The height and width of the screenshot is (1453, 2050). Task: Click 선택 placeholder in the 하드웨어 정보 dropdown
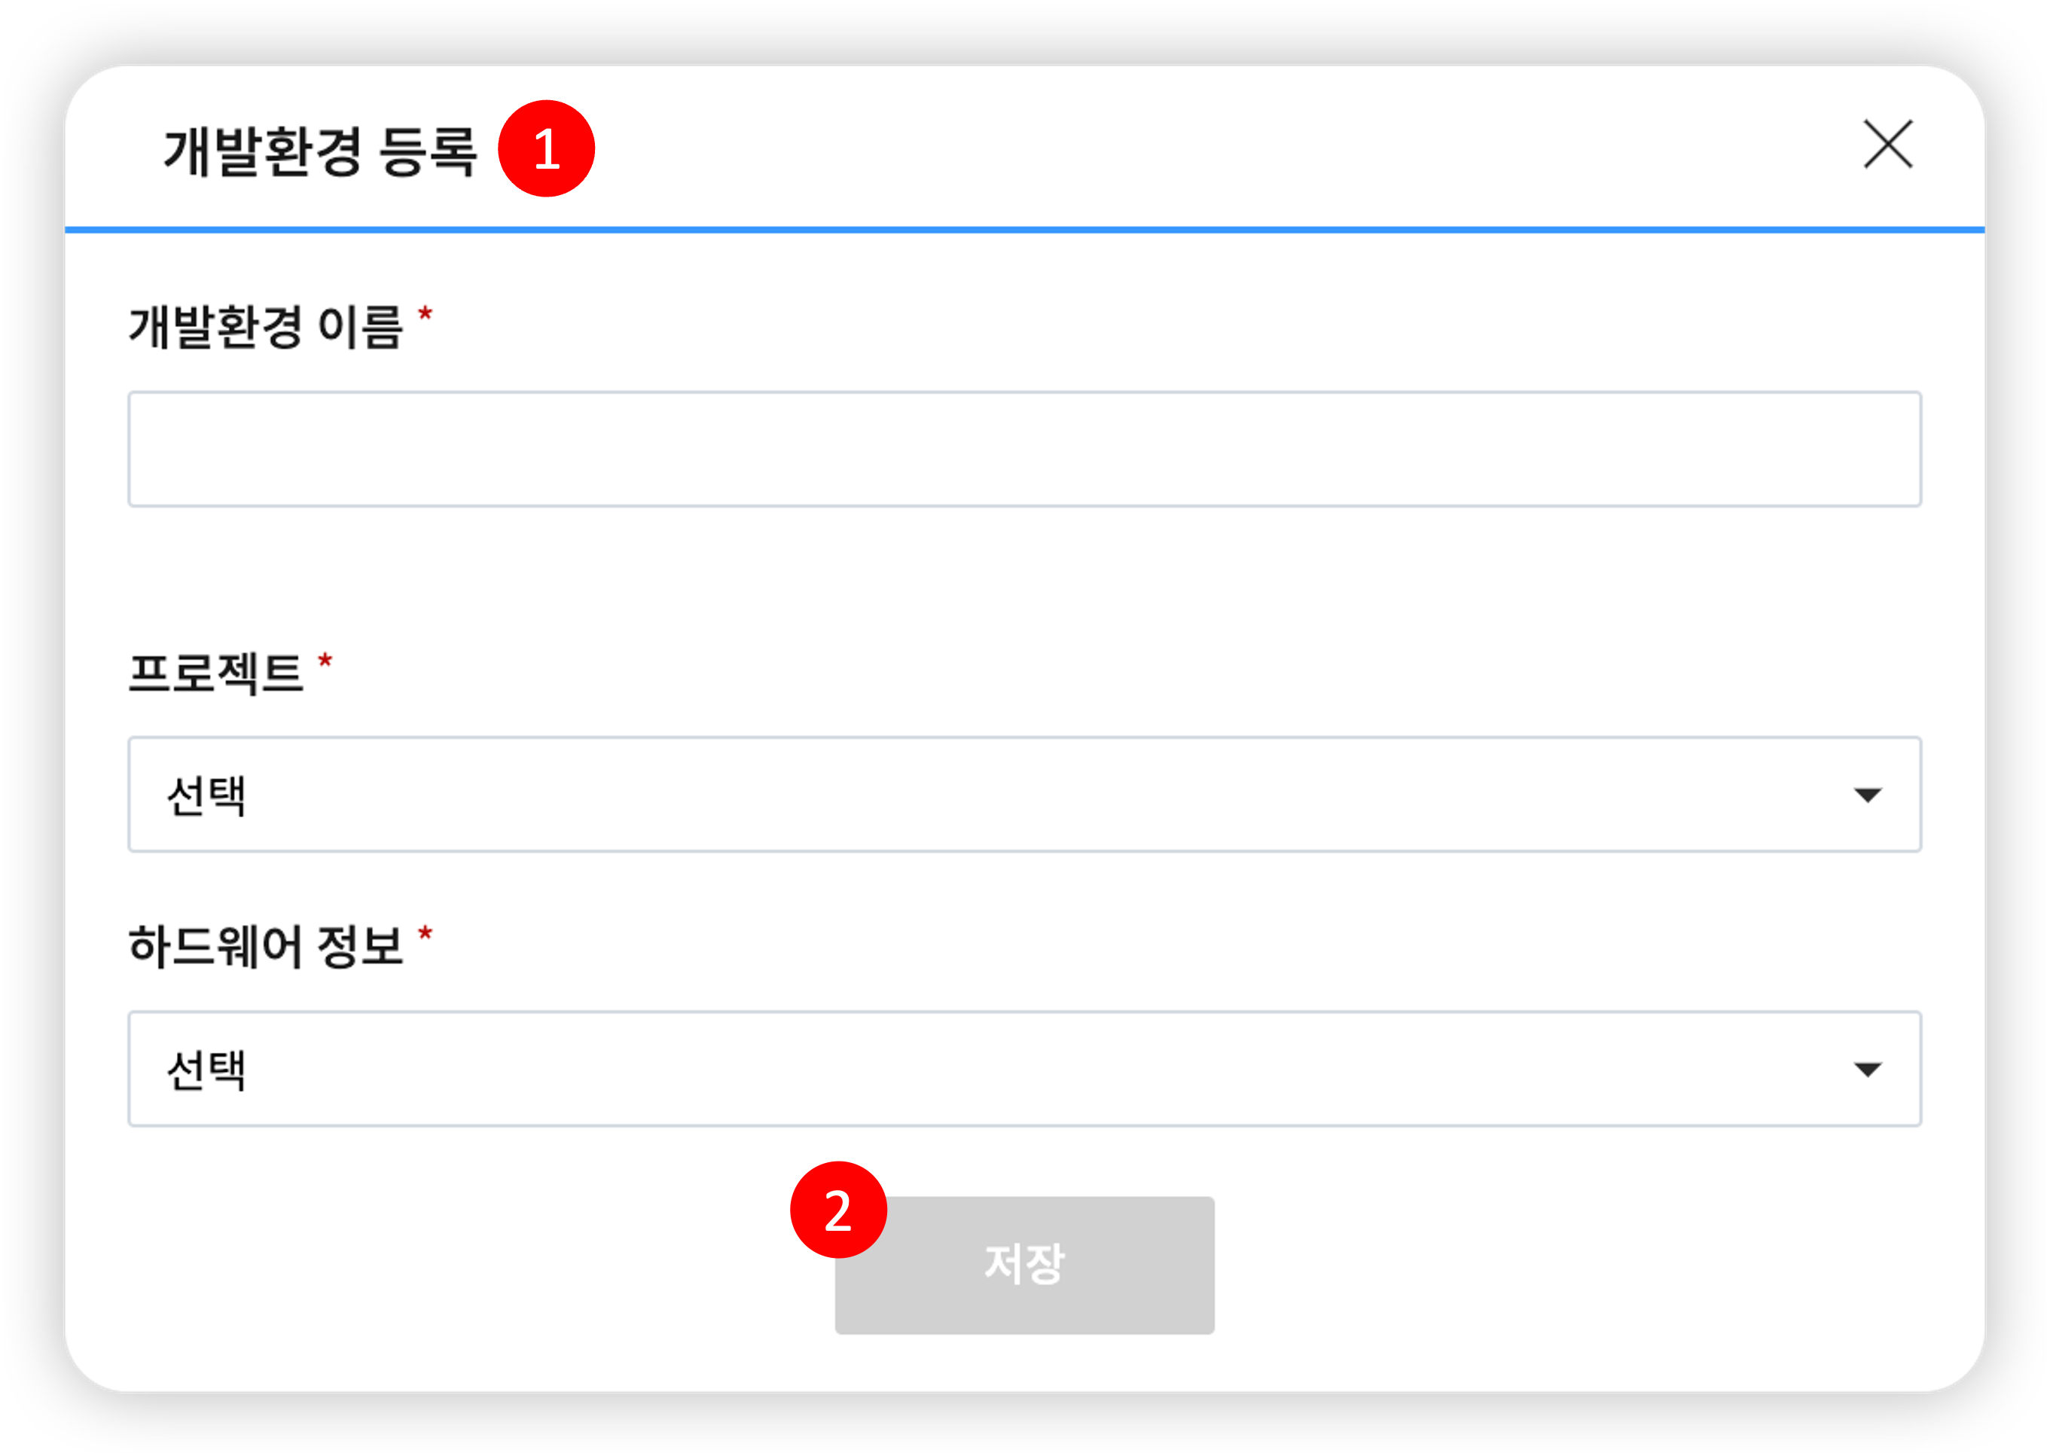point(206,1069)
